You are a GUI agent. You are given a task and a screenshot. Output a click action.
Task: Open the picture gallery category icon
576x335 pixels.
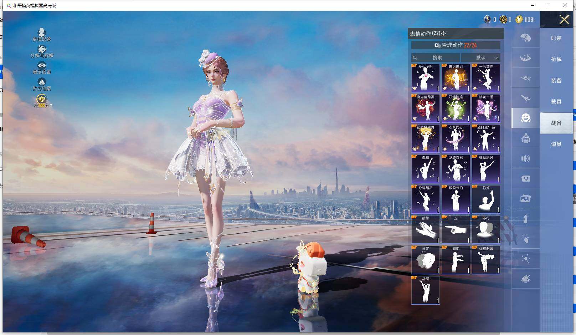(x=525, y=198)
